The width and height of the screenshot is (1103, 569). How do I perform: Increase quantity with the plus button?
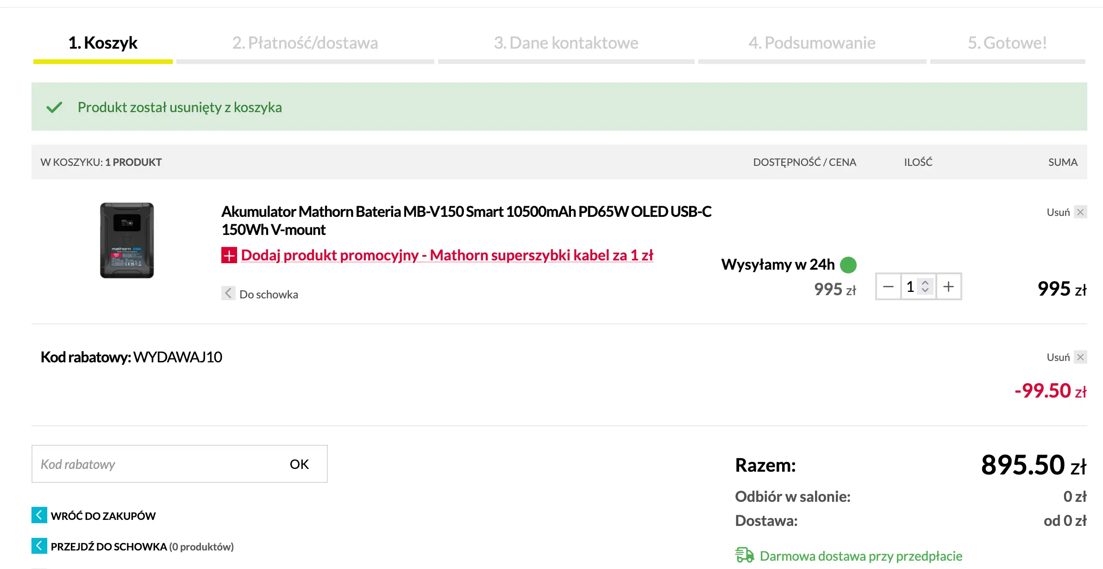948,287
